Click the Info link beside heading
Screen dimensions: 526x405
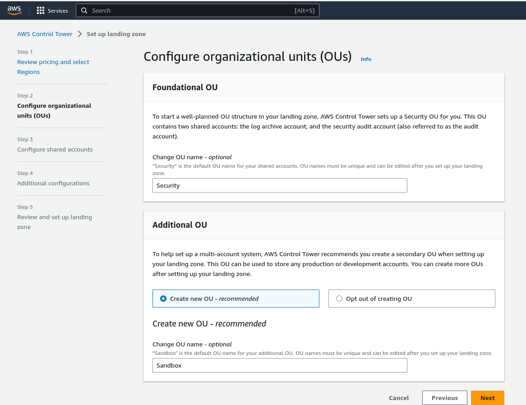tap(366, 59)
